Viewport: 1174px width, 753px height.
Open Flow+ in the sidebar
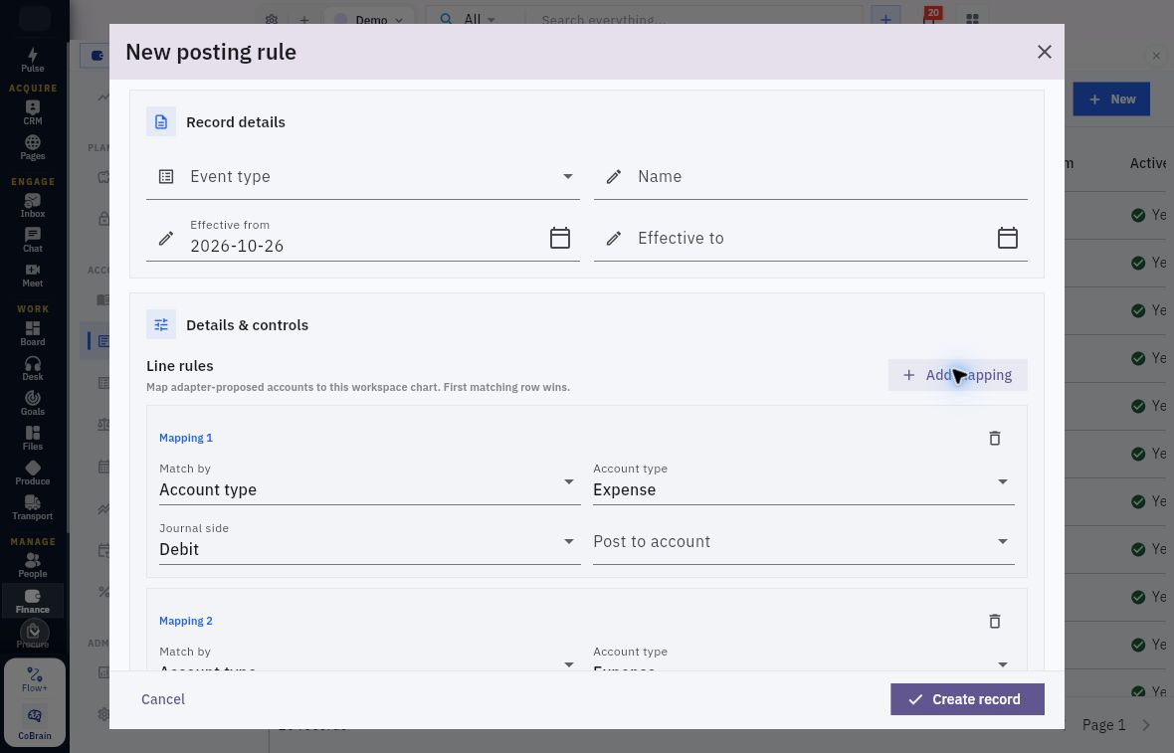(x=35, y=679)
